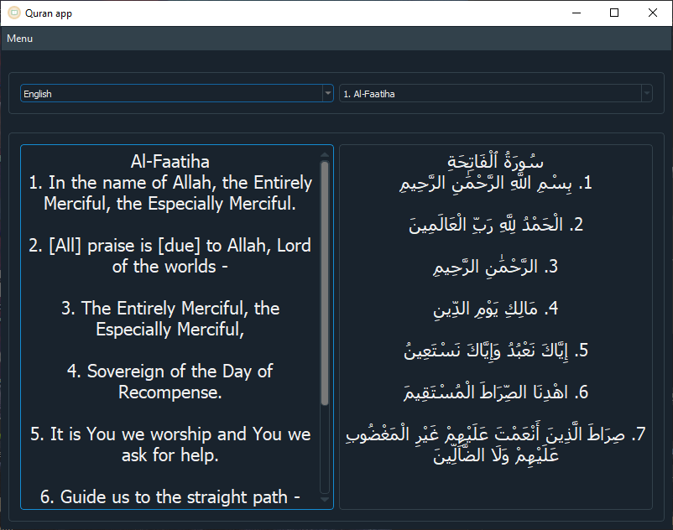This screenshot has width=673, height=530.
Task: Click the Arabic surah title at the top right
Action: pyautogui.click(x=497, y=161)
